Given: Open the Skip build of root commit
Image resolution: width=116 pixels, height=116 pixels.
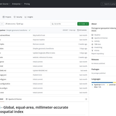Looking at the screenshot, I should pos(39,35).
